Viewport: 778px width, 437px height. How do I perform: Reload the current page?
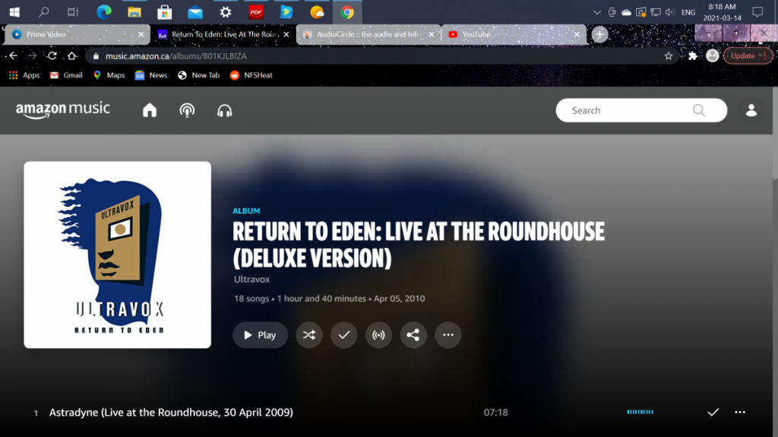[52, 56]
